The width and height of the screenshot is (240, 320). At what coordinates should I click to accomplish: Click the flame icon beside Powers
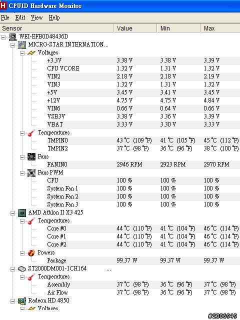[31, 253]
